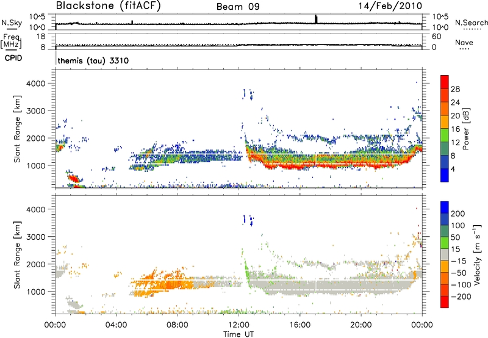Click the '16:00' time tick label
488x338 pixels.
pos(300,325)
